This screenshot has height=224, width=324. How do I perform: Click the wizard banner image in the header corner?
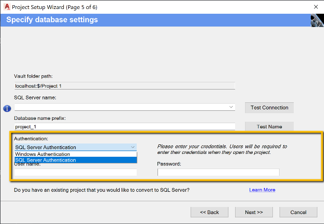tap(317, 20)
